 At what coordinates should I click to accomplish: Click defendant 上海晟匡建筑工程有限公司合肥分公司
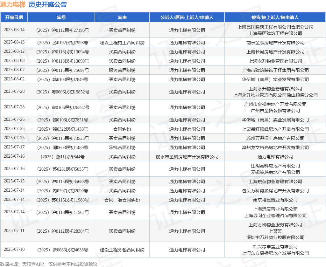[275, 27]
